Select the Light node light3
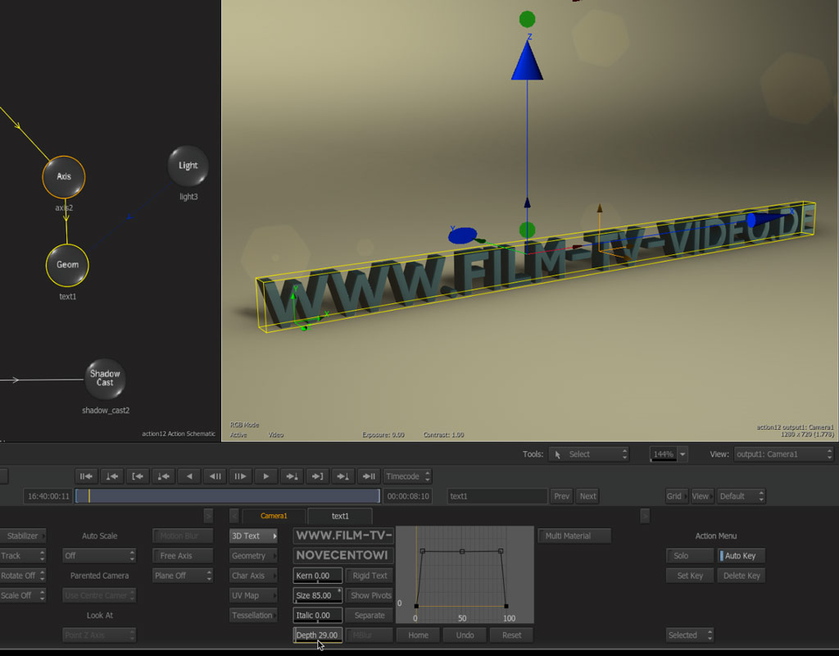Screen dimensions: 839x656 188,166
